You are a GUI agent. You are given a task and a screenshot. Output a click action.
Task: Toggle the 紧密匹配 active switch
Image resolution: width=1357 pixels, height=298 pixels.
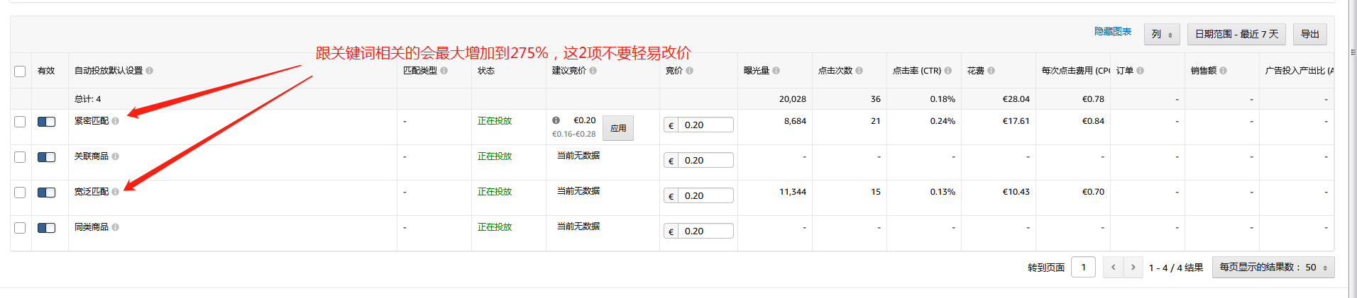tap(47, 122)
